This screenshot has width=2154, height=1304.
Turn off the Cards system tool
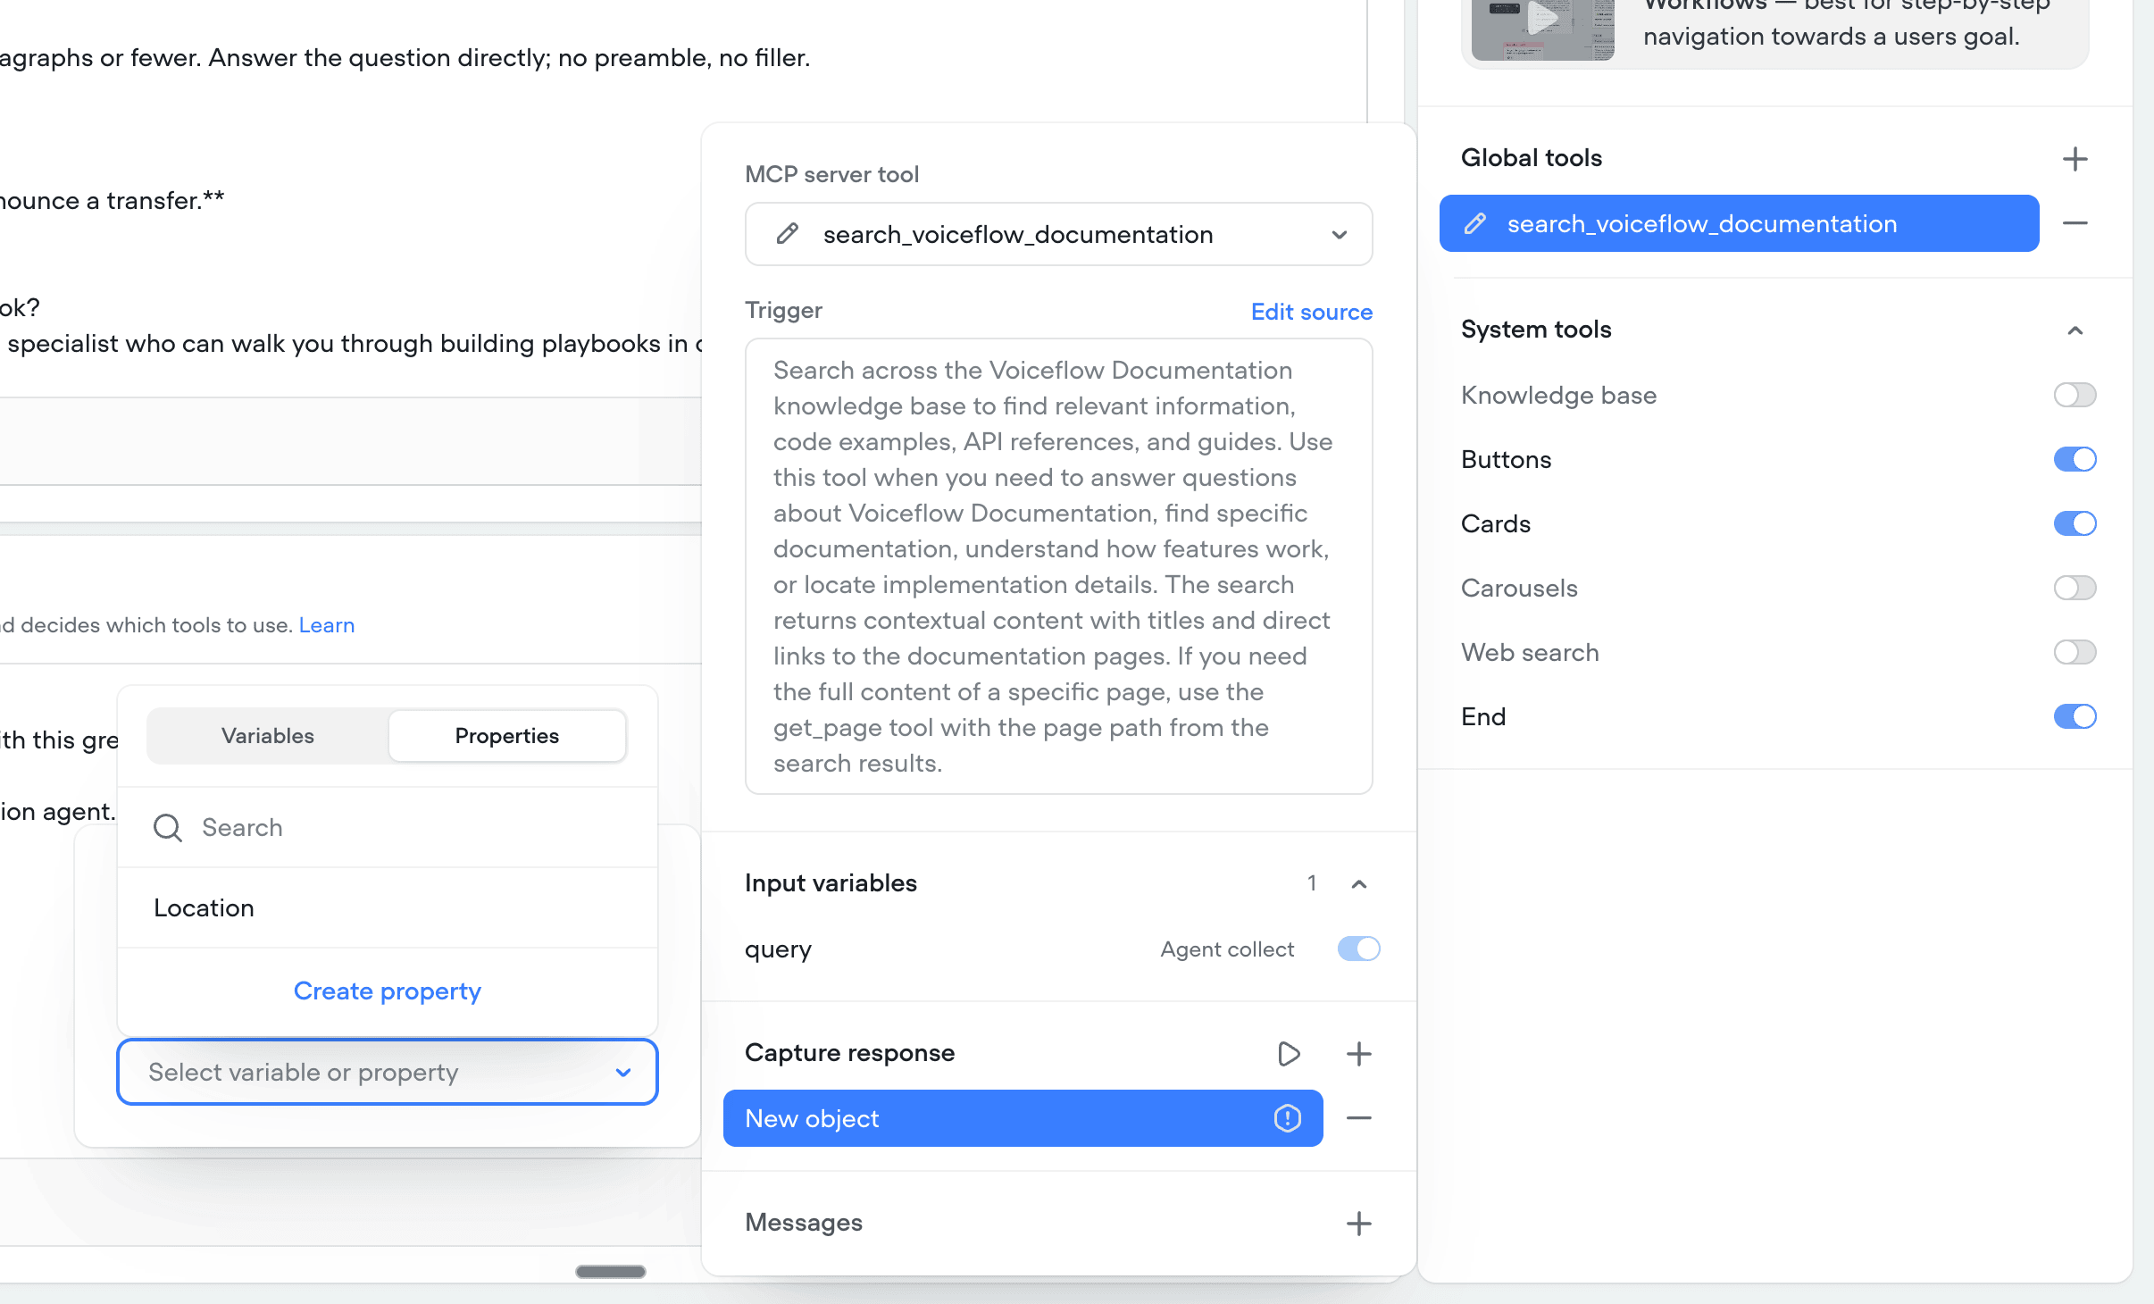pyautogui.click(x=2075, y=523)
